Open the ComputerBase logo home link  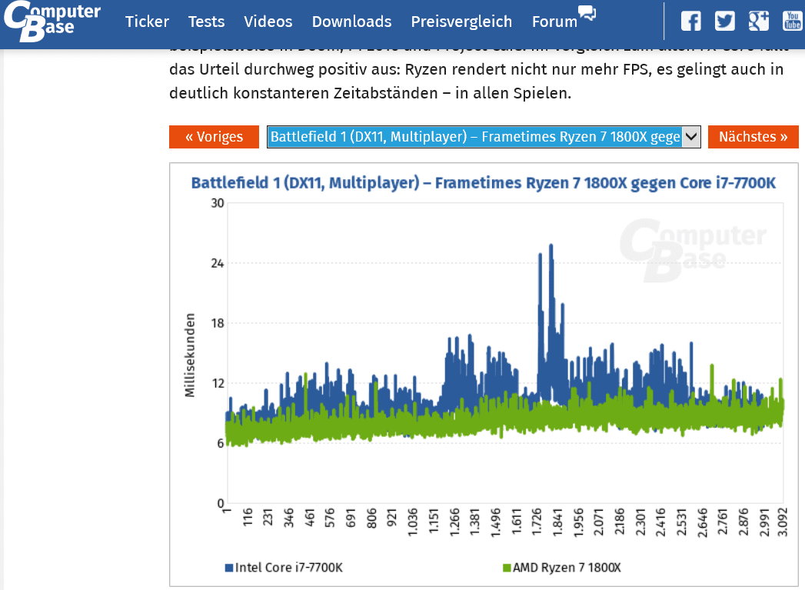click(52, 21)
